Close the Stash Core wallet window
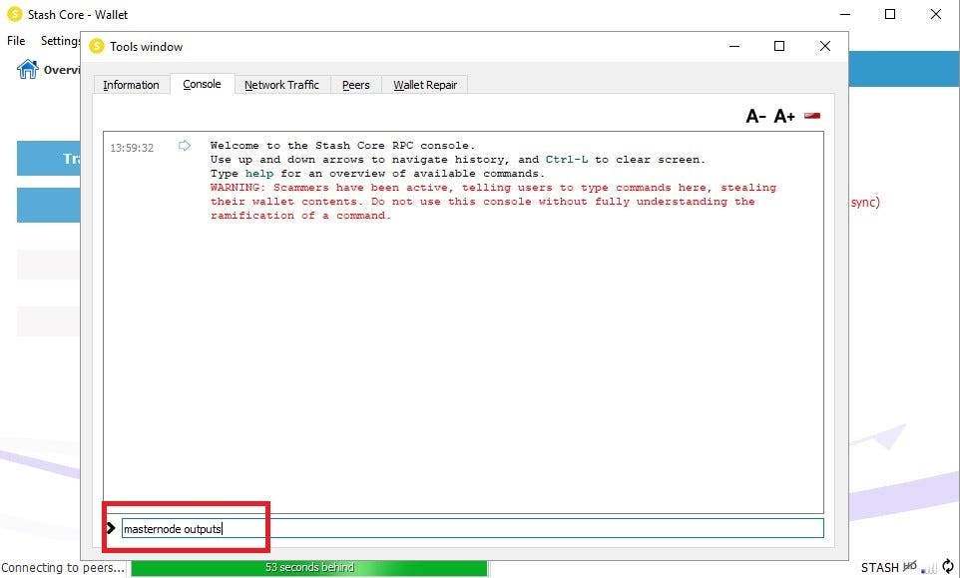 pyautogui.click(x=935, y=14)
